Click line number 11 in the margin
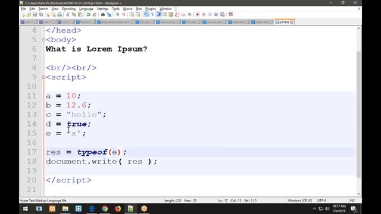The height and width of the screenshot is (214, 381). coord(32,96)
